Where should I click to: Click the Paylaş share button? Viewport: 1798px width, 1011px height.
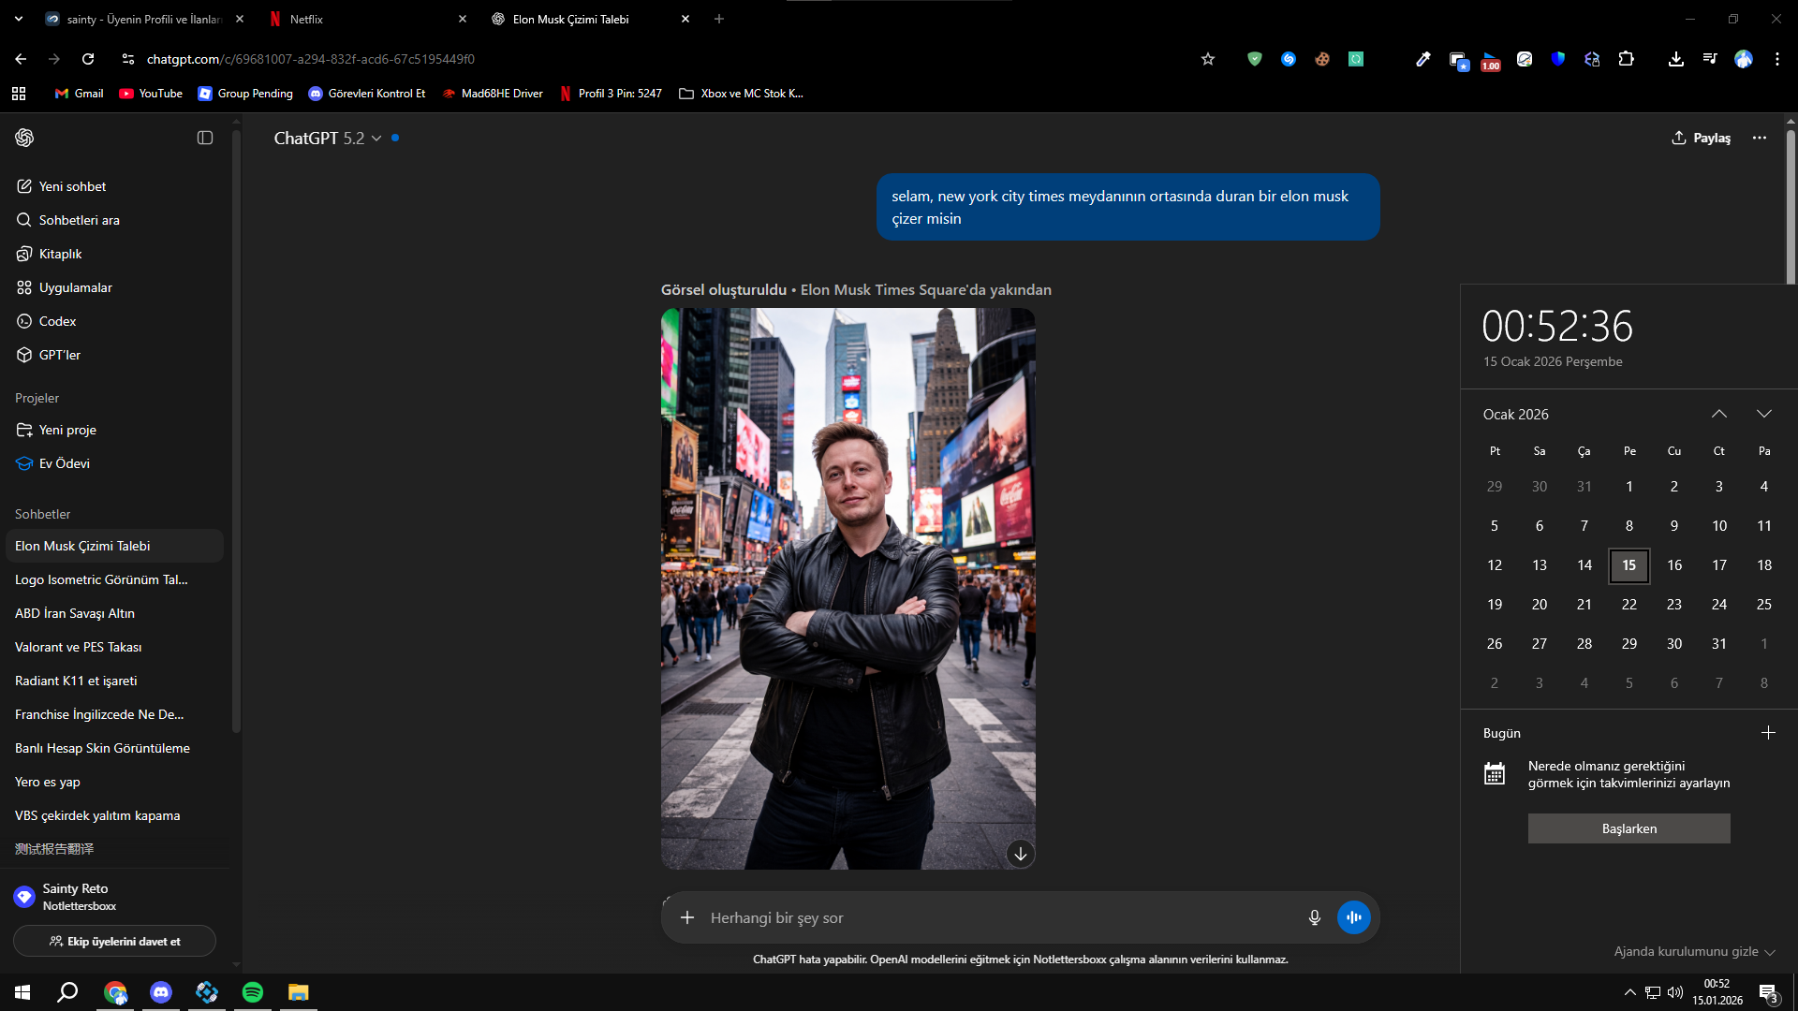point(1701,138)
